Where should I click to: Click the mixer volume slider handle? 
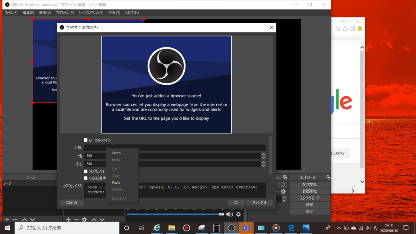tap(222, 214)
